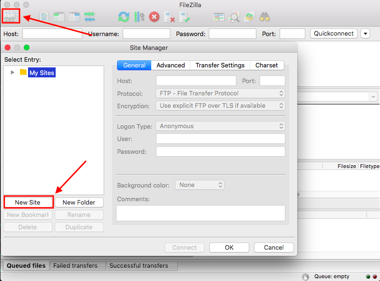Refresh file and folder lists
Image resolution: width=380 pixels, height=281 pixels.
point(124,17)
